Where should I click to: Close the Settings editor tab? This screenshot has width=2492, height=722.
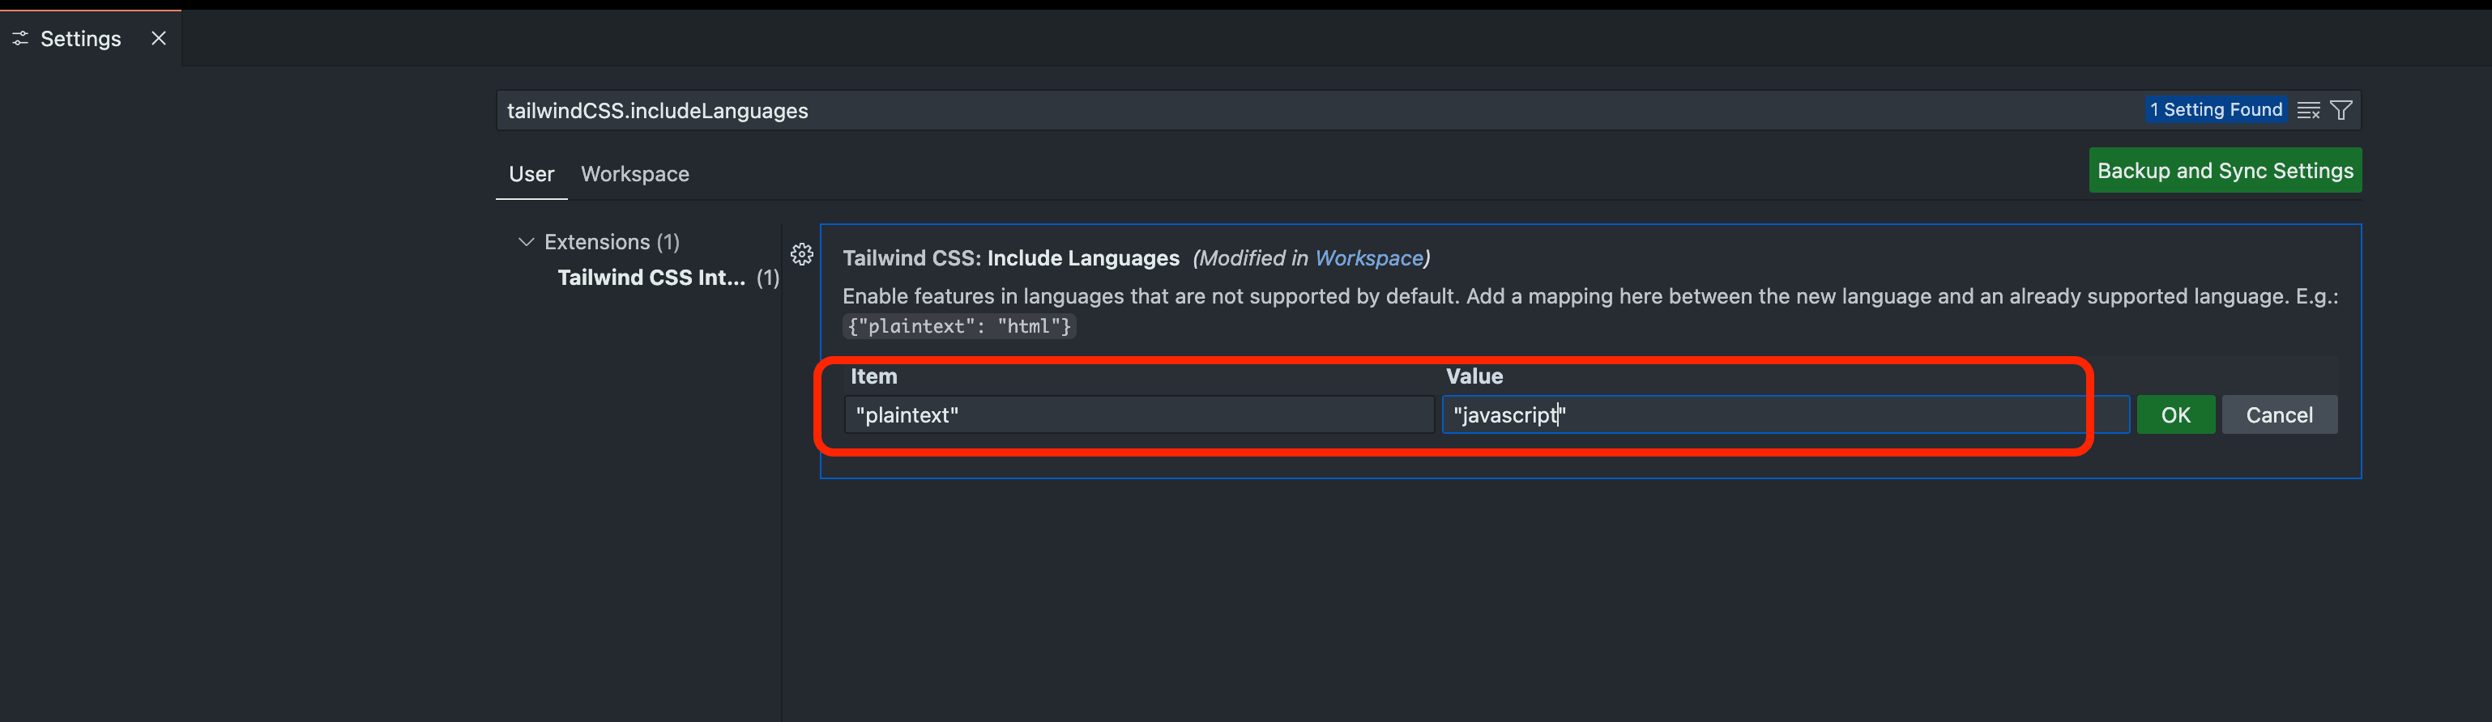click(159, 39)
